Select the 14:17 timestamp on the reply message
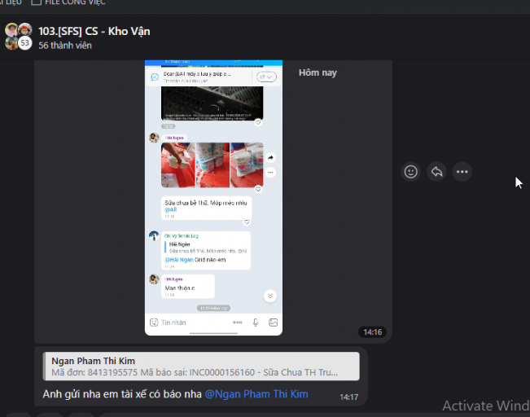The height and width of the screenshot is (417, 530). tap(348, 397)
